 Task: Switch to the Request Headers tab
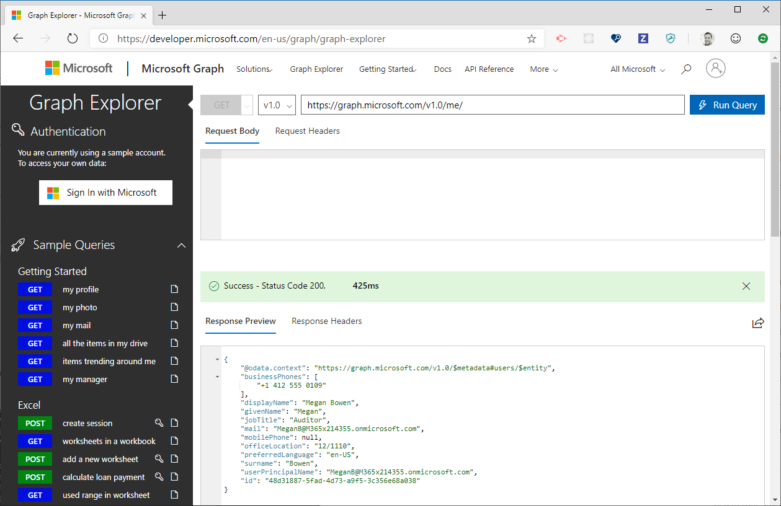tap(307, 131)
